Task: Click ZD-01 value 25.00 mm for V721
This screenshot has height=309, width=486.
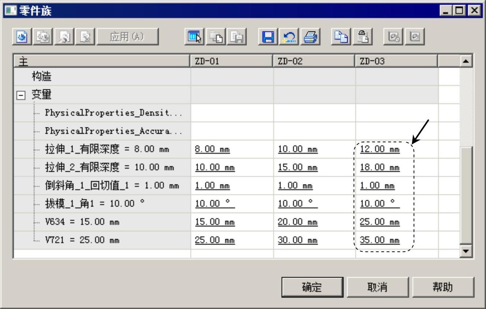Action: click(215, 240)
